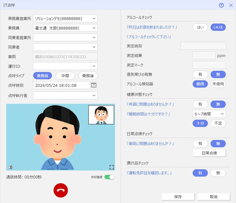The height and width of the screenshot is (203, 236).
Task: Answer はい to drinking yesterday question
Action: click(x=200, y=27)
